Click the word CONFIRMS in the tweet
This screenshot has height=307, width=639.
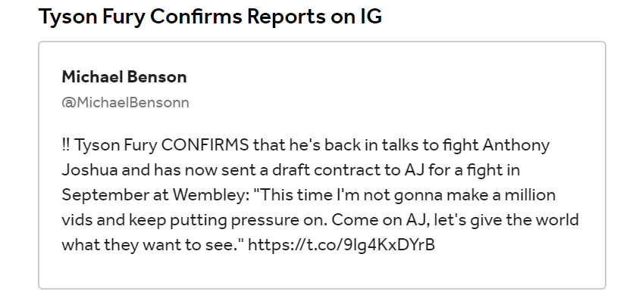(205, 145)
